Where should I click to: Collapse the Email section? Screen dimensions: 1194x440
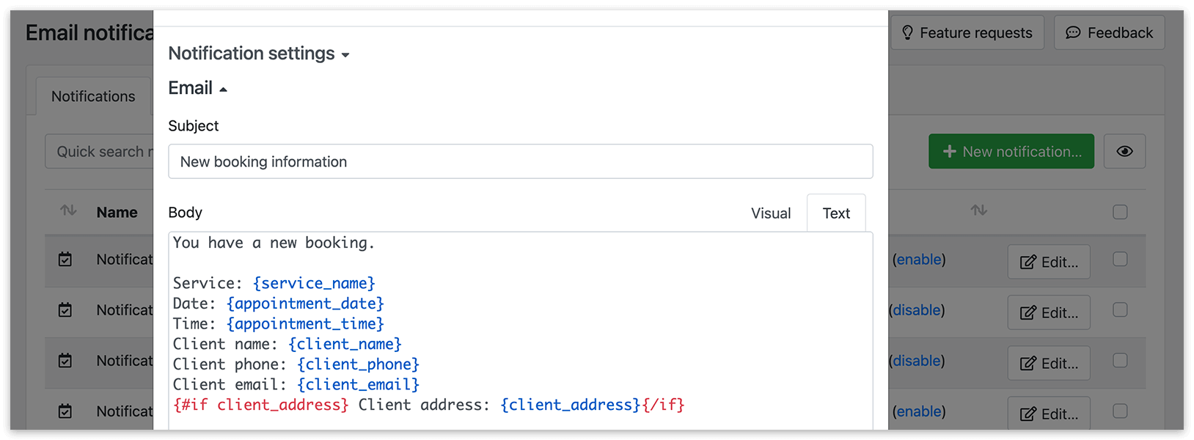pos(198,88)
